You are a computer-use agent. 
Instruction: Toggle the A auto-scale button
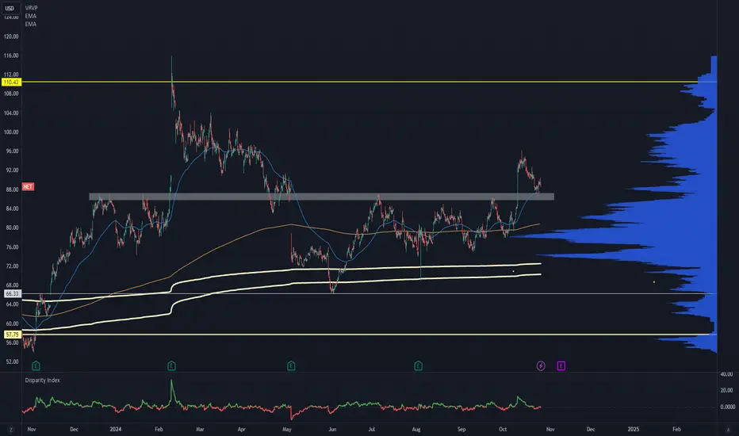click(728, 430)
